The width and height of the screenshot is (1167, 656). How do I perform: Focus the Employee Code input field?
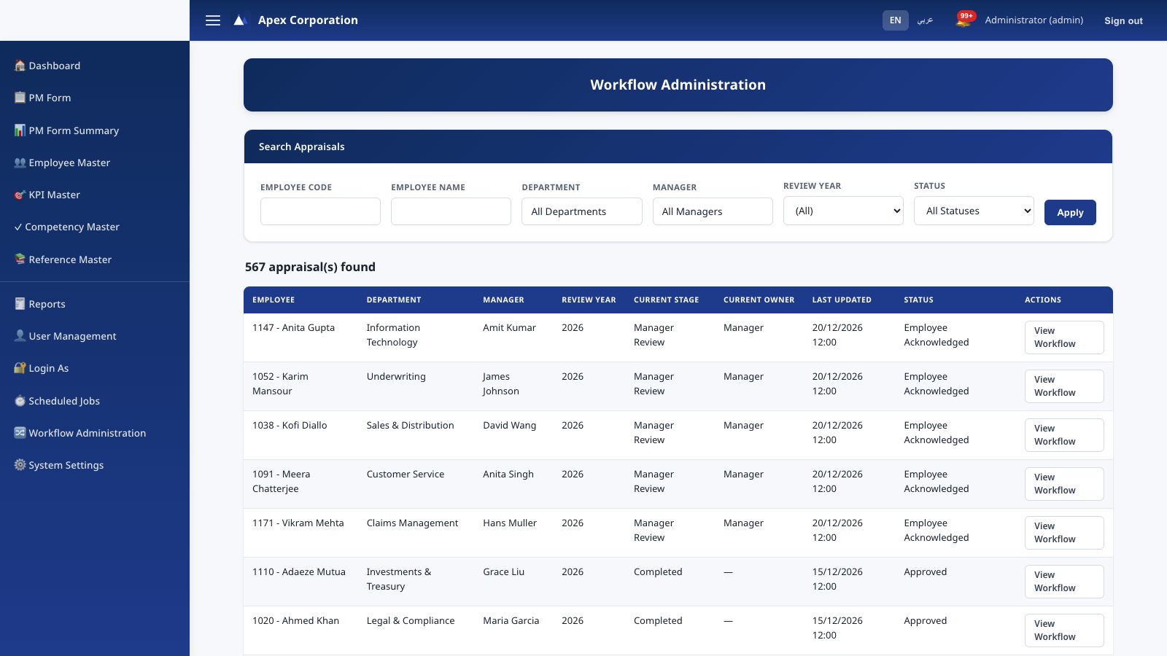[x=320, y=211]
